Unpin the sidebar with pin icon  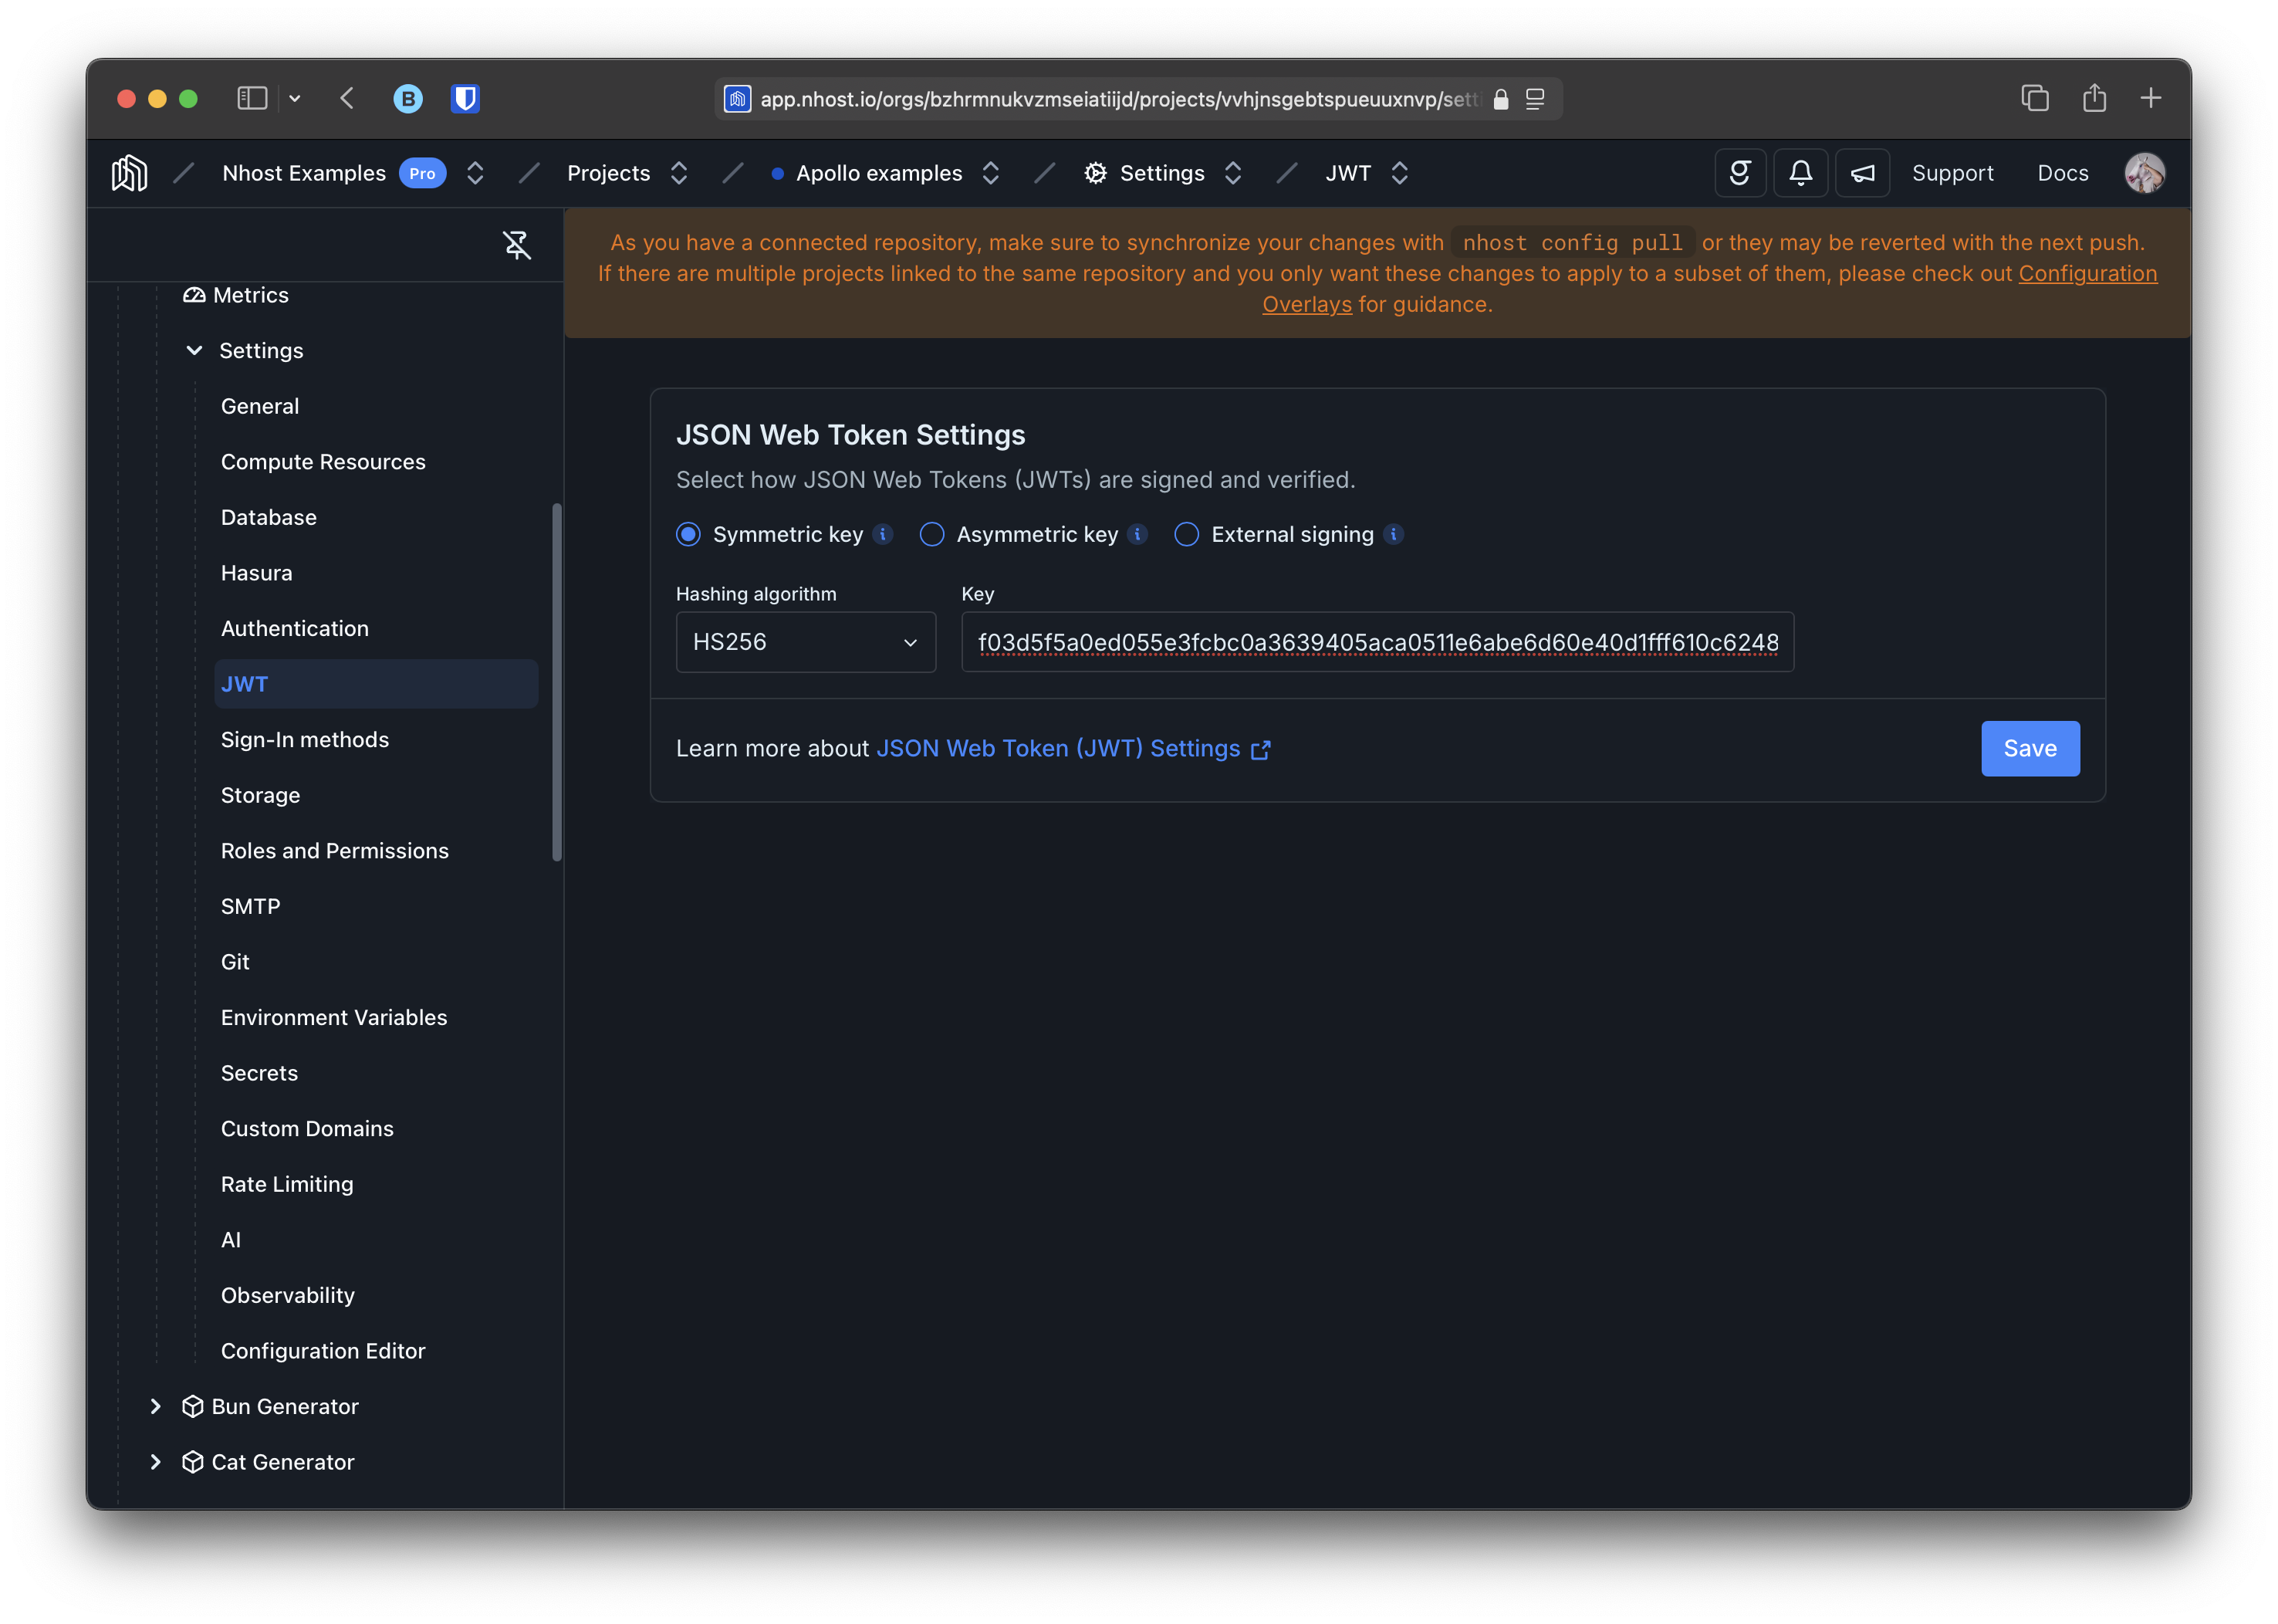[515, 245]
